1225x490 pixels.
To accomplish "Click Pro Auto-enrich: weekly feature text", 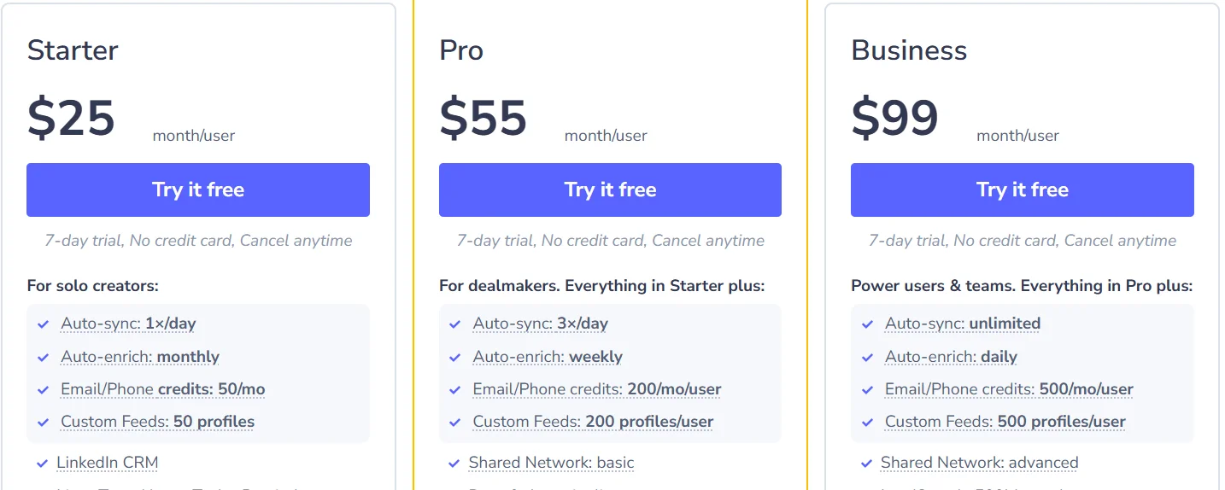I will 547,357.
